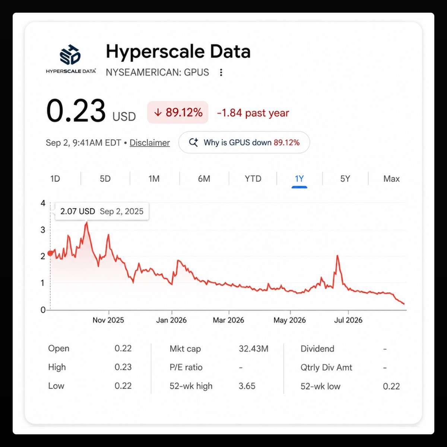Click the High label in stats
This screenshot has height=447, width=447.
tap(57, 367)
